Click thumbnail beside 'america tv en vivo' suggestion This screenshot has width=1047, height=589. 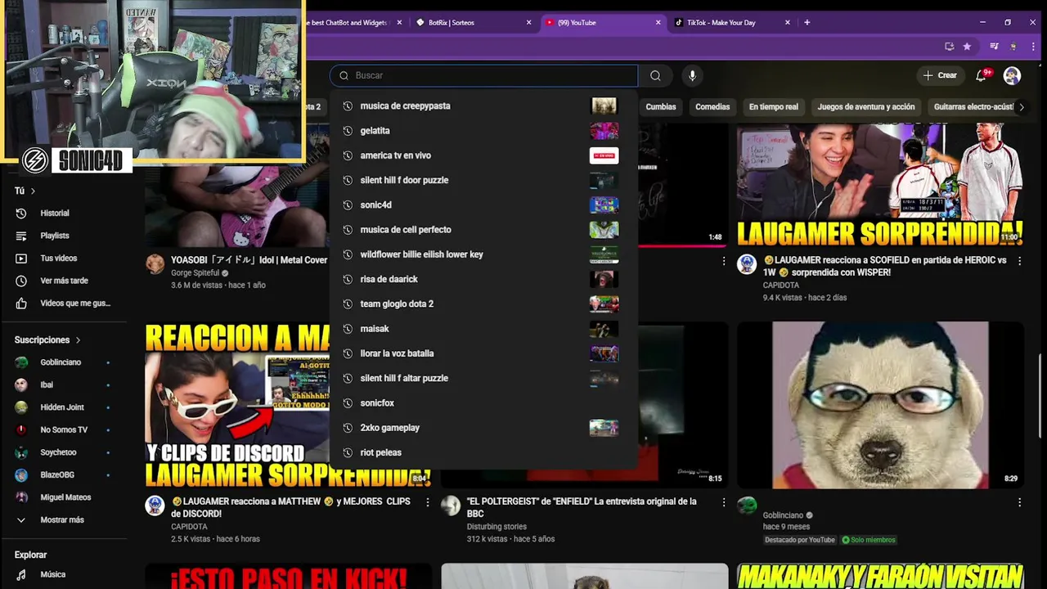click(x=604, y=155)
